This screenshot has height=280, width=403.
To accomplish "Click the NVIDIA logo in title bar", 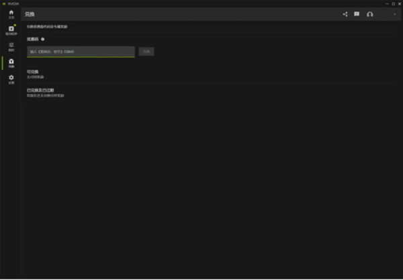I will click(x=4, y=3).
